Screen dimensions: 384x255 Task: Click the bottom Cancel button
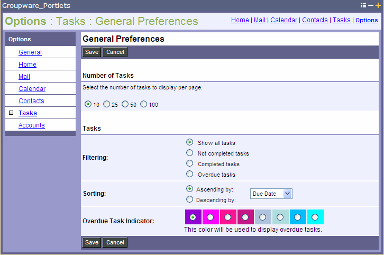point(115,242)
